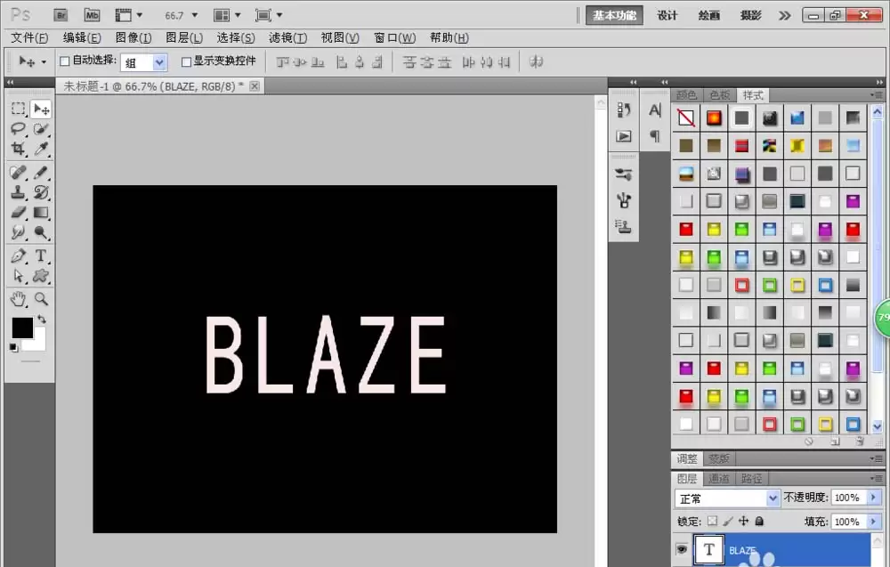This screenshot has width=890, height=567.
Task: Toggle lock position icon
Action: tap(743, 521)
